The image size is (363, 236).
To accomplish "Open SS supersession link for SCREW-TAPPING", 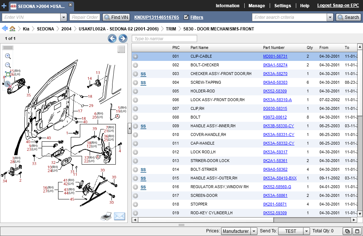I will coord(143,83).
